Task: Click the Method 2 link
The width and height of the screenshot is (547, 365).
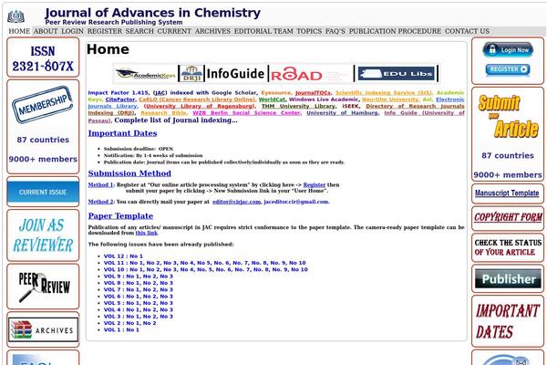Action: (x=101, y=202)
